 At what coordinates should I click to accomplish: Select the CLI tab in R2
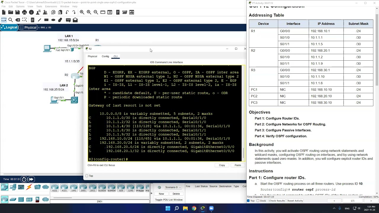click(x=115, y=56)
